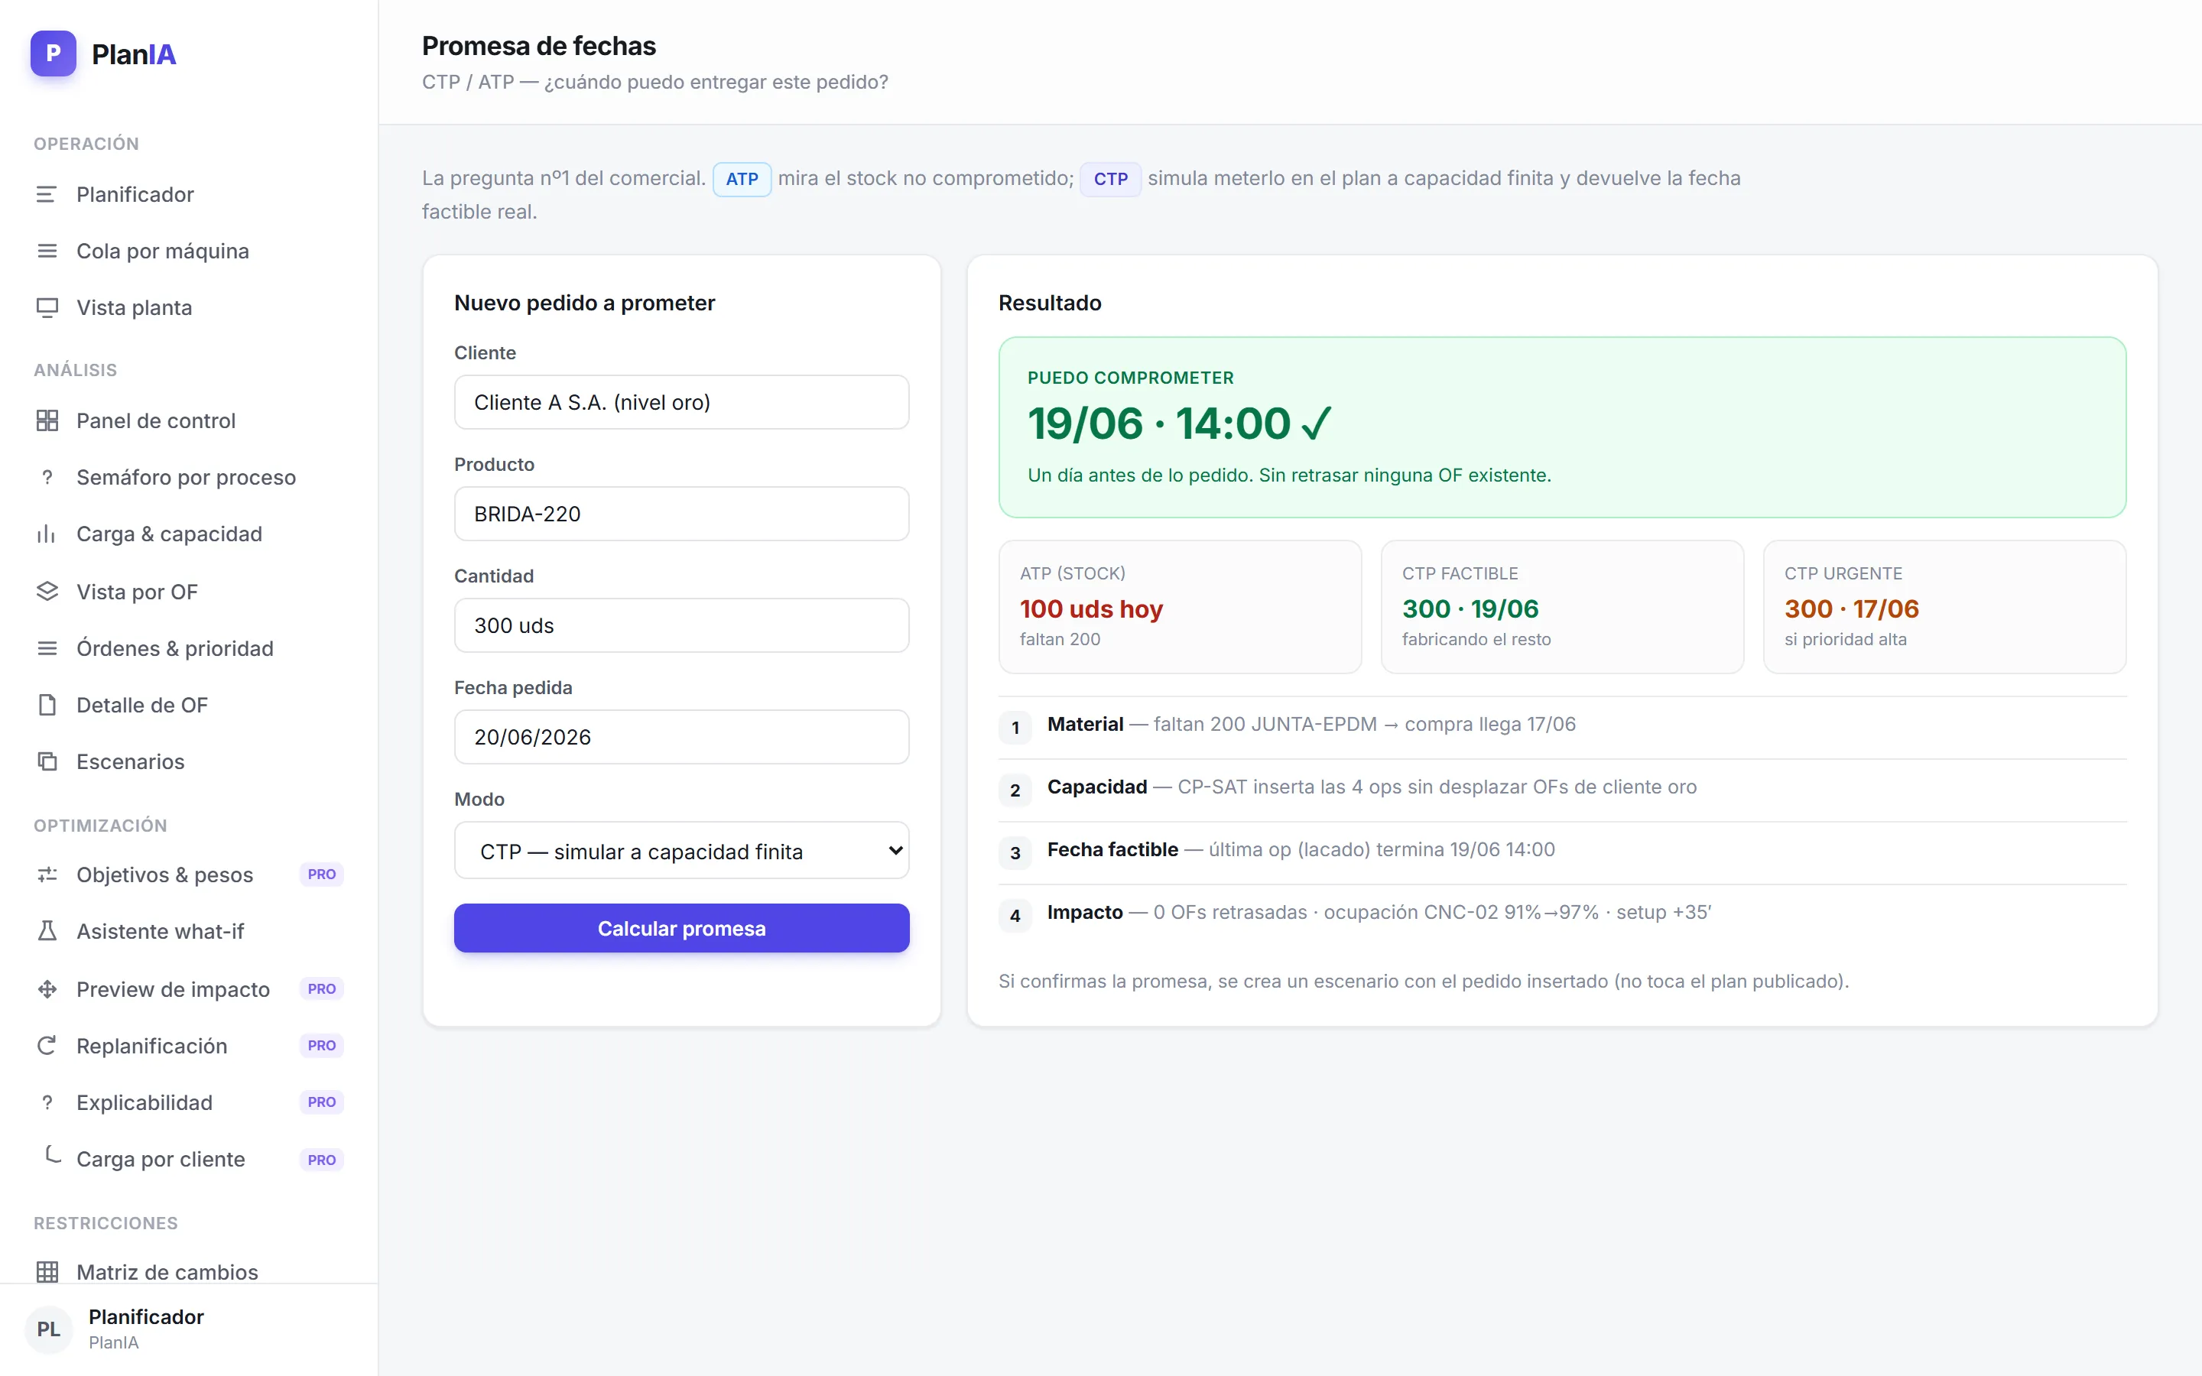Click the Cola por máquina list icon

(x=47, y=252)
